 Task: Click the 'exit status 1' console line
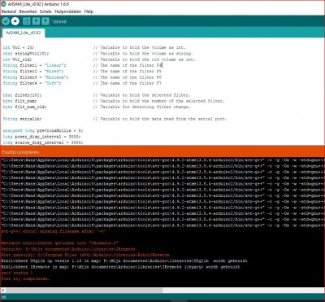[x=17, y=273]
